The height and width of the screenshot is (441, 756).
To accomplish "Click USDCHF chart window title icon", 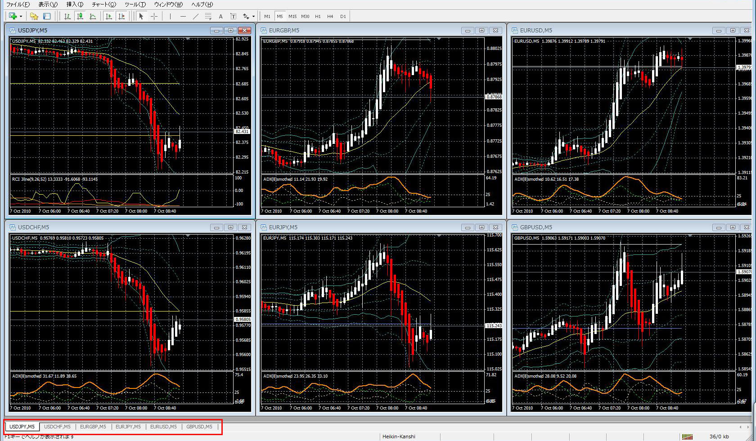I will [12, 227].
